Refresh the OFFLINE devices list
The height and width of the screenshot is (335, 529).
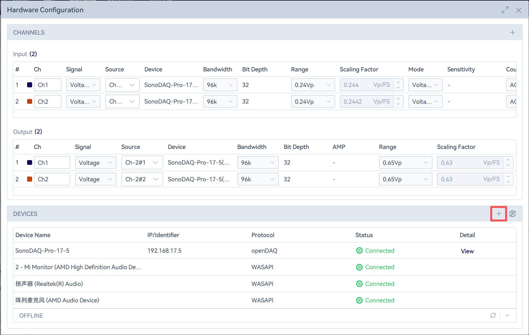[493, 315]
